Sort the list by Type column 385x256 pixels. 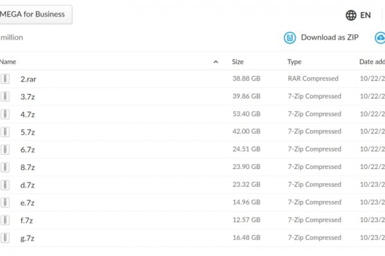294,62
